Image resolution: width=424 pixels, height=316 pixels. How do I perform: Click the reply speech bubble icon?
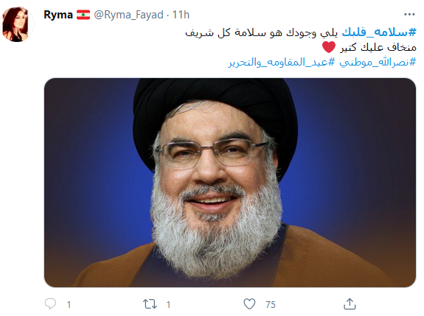coord(50,303)
